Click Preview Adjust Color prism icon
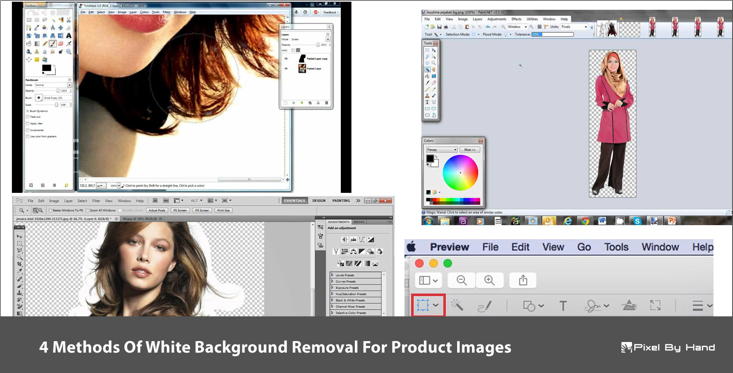Image resolution: width=733 pixels, height=373 pixels. (x=629, y=305)
